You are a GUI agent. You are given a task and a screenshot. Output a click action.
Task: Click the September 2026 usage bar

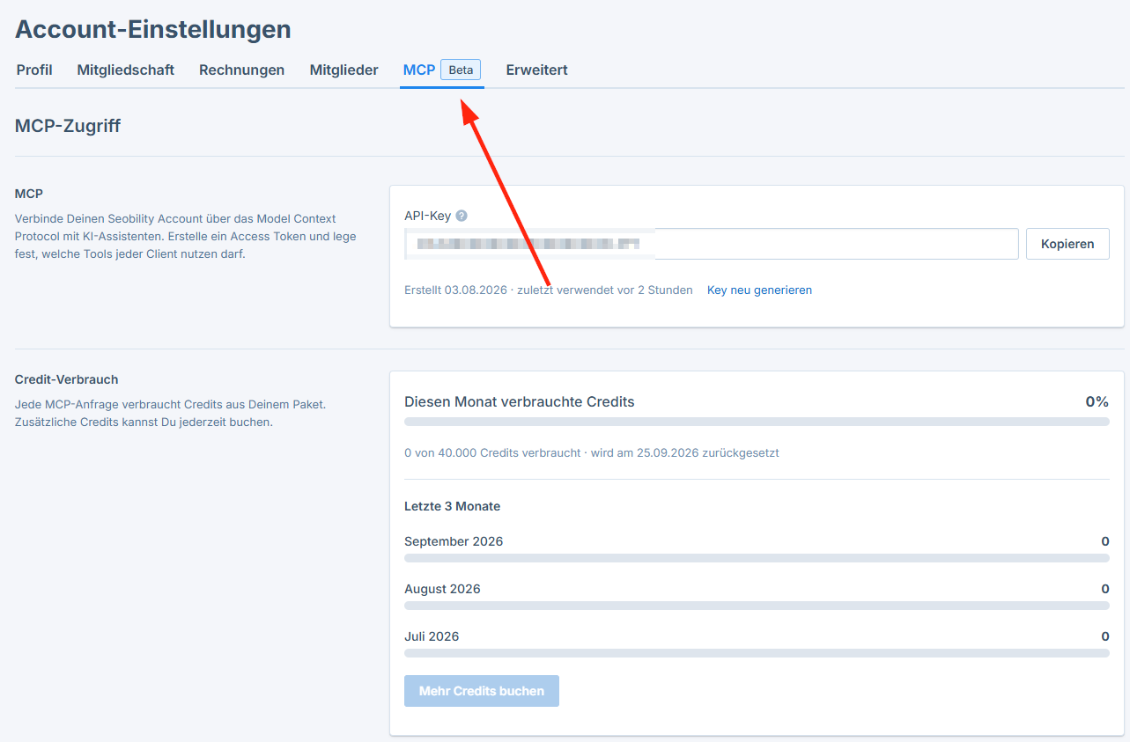pyautogui.click(x=757, y=558)
